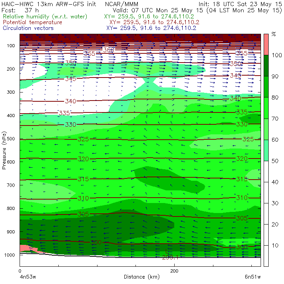Click the '300' pressure axis tick label
The height and width of the screenshot is (284, 284).
pos(11,92)
